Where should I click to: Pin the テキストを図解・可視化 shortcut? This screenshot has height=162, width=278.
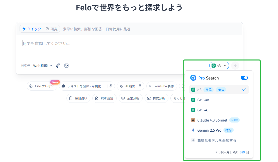coord(111,86)
